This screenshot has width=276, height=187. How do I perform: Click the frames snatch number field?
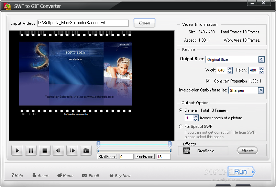[189, 118]
